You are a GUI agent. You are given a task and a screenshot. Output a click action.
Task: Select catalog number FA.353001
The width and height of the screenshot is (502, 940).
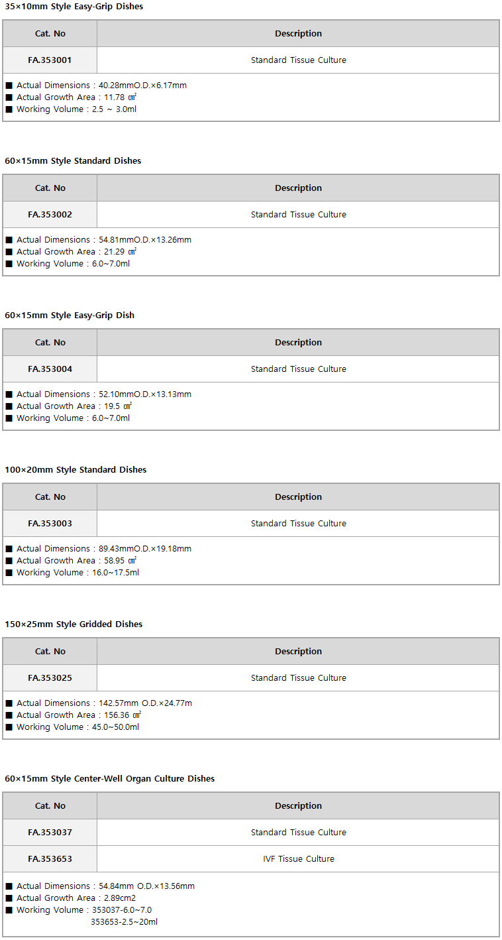(50, 60)
